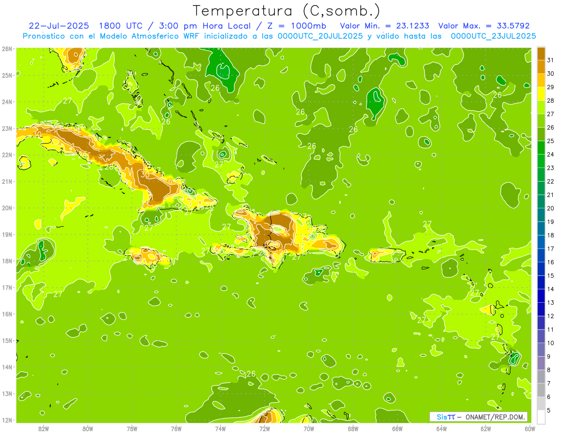Click the "15N" latitude axis label

[x=7, y=340]
